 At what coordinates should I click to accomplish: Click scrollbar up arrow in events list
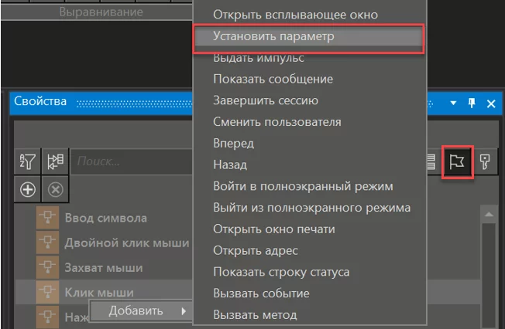(487, 213)
